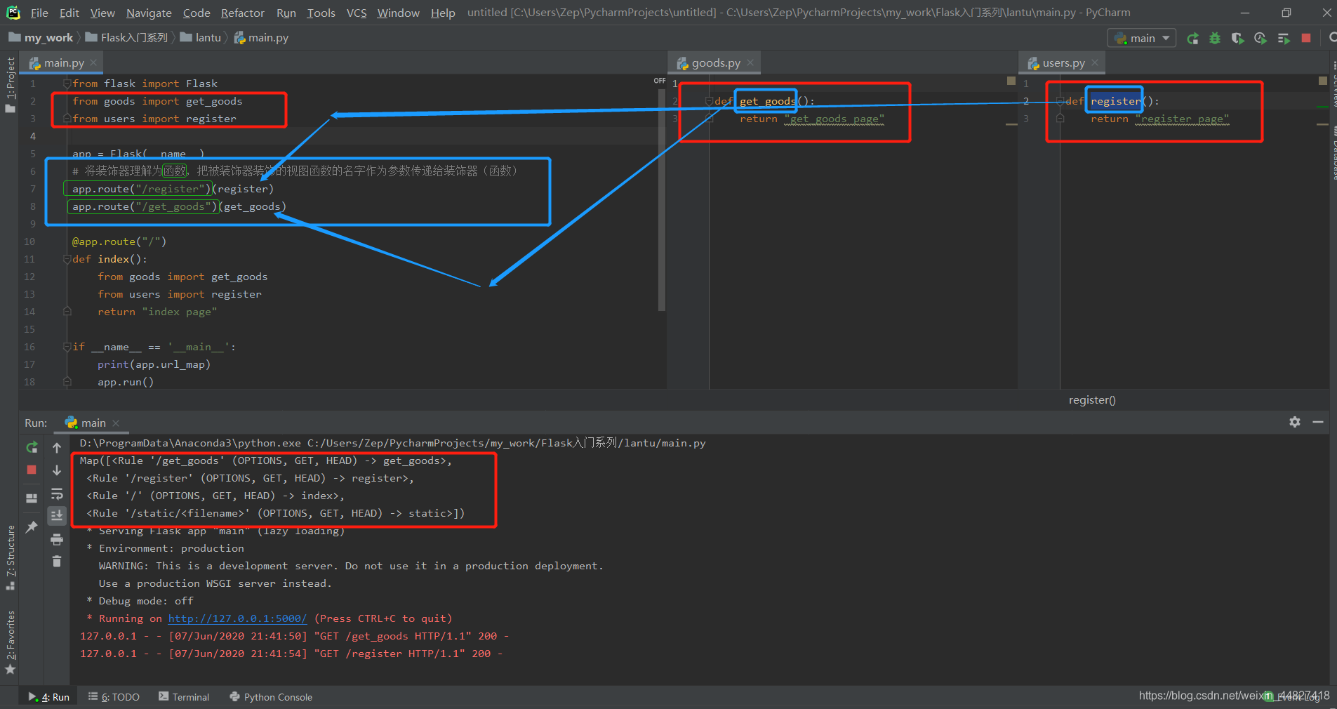Click the main.py breadcrumb item
Screen dimensions: 1337x709
click(x=261, y=37)
